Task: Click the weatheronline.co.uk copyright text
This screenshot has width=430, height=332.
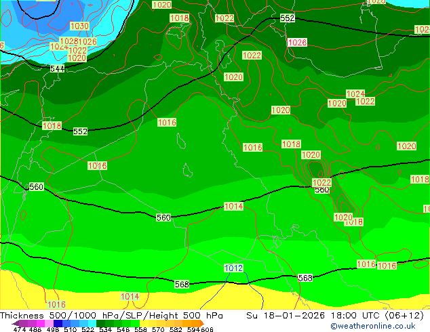Action: (x=373, y=326)
